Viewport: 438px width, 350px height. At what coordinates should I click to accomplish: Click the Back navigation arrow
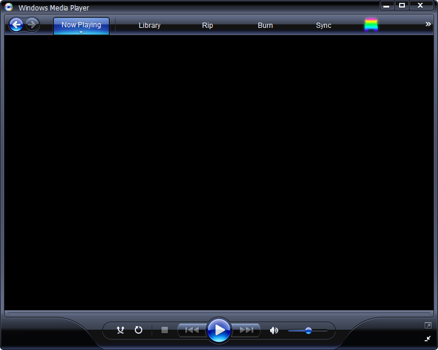pyautogui.click(x=16, y=25)
